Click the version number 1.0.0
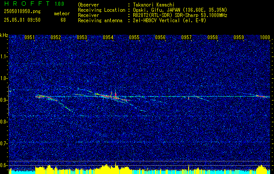Image resolution: width=274 pixels, height=174 pixels. (59, 4)
